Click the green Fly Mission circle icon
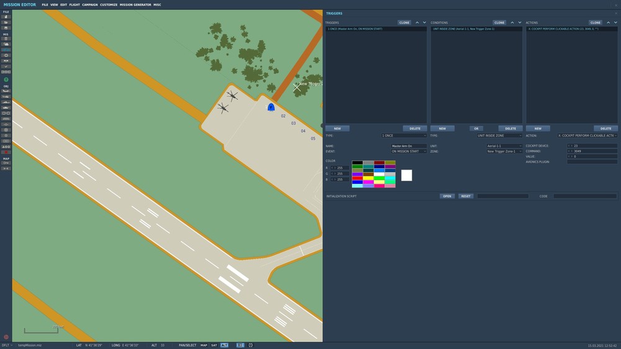 [x=6, y=79]
